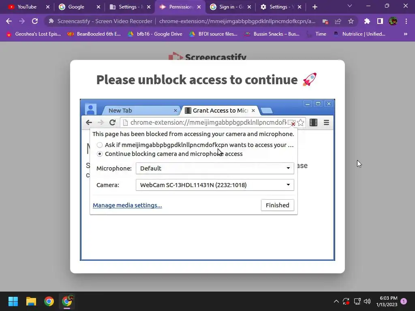Click the hamburger menu in illustrated browser
Viewport: 415px width, 311px height.
click(326, 122)
